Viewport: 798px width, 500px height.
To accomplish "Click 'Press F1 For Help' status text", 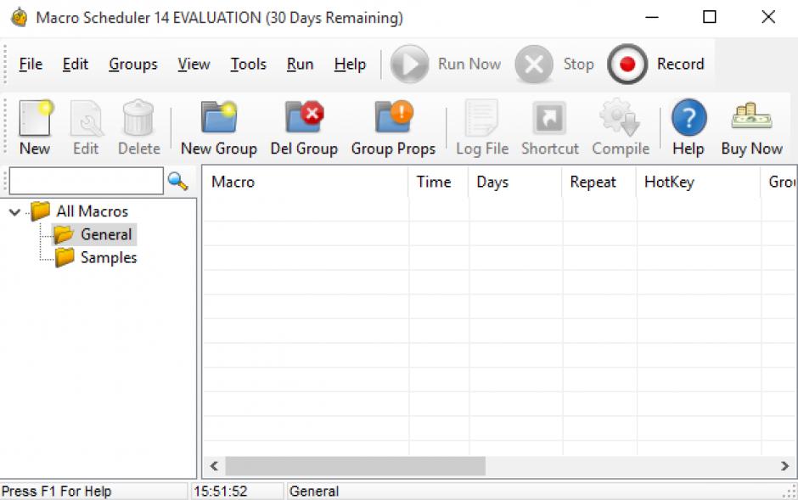I will 57,492.
